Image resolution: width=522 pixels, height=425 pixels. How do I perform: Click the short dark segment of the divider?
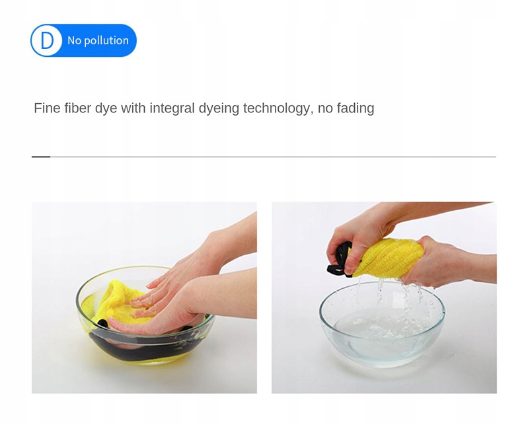[x=41, y=157]
